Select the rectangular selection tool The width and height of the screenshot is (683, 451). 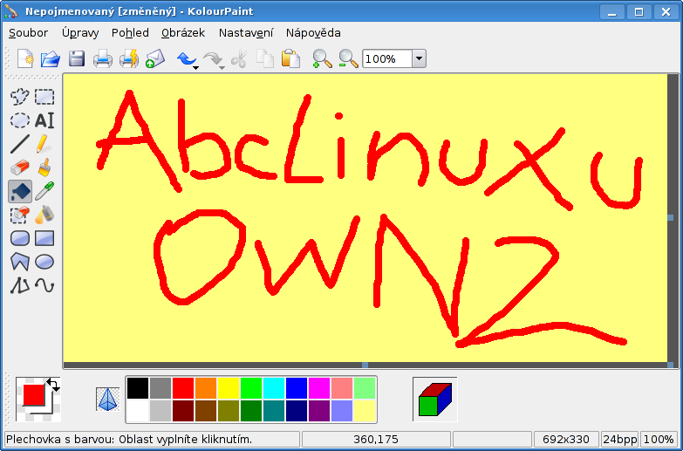pos(44,96)
